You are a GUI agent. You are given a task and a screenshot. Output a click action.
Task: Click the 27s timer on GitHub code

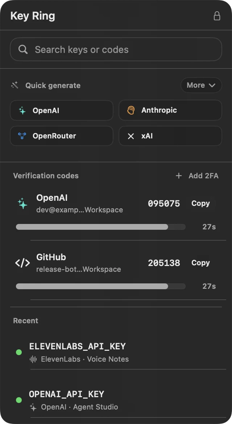209,286
